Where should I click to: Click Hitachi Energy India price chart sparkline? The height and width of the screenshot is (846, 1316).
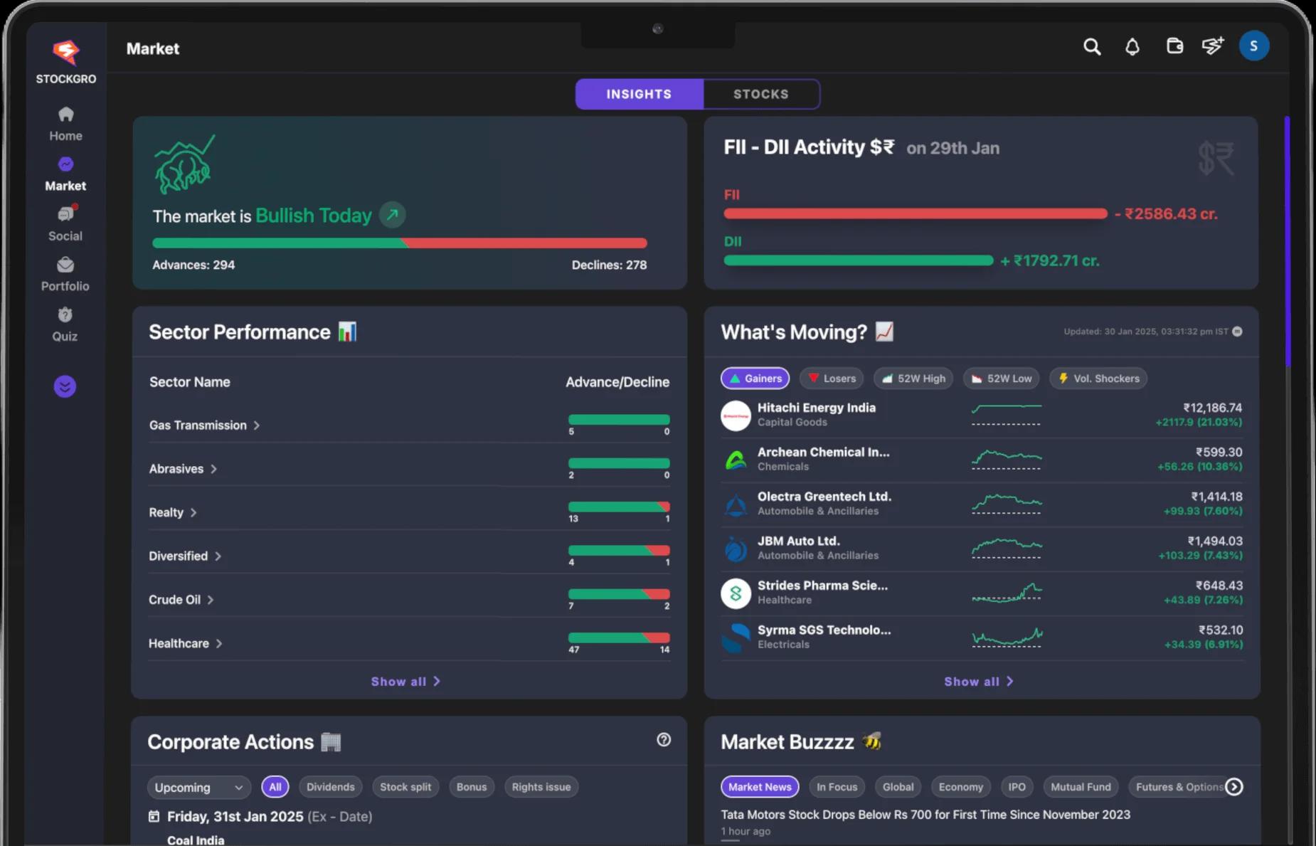1007,414
